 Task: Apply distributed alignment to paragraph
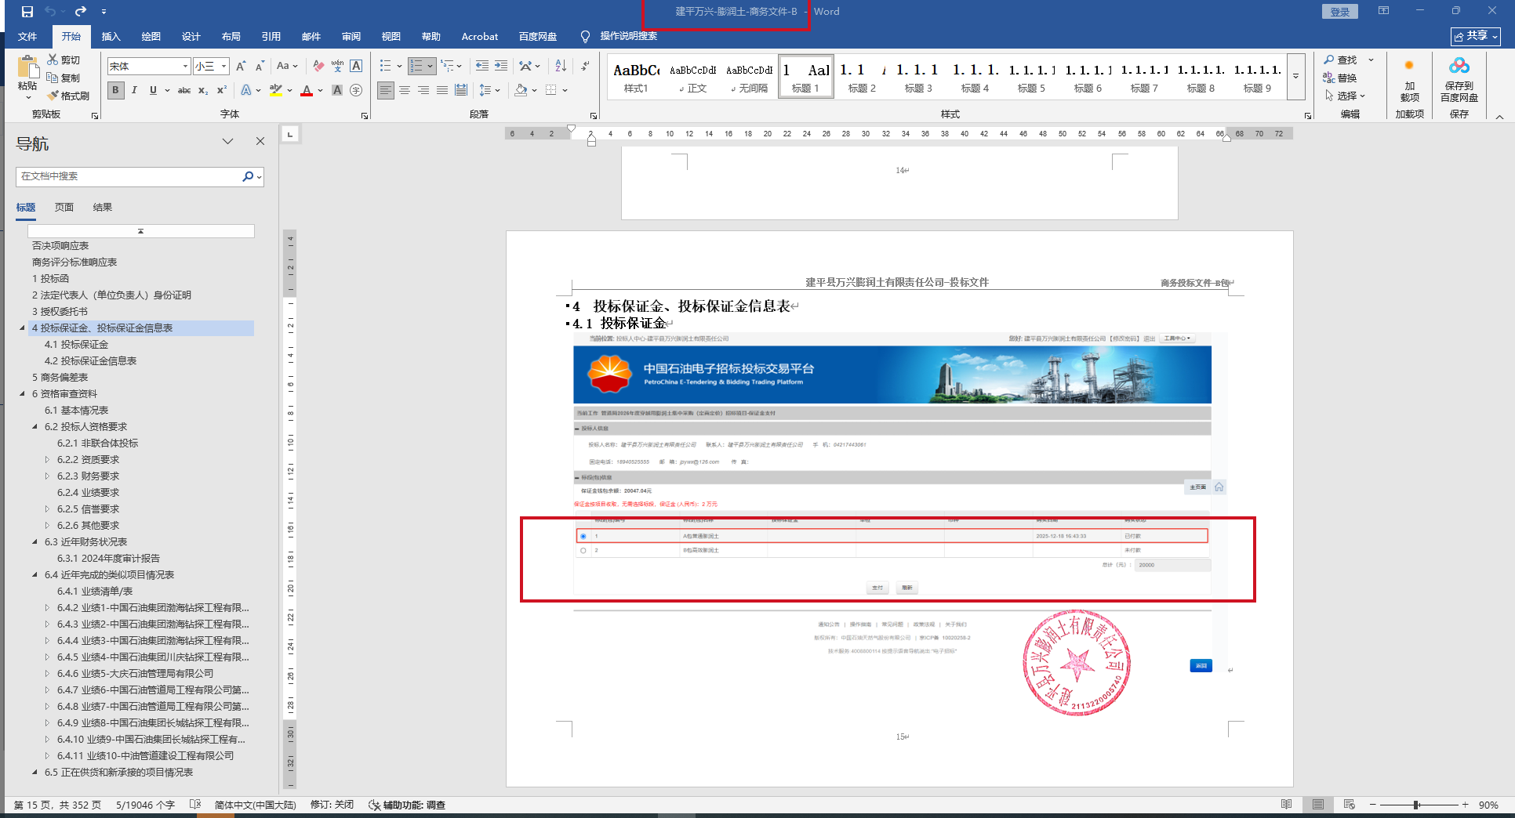461,90
